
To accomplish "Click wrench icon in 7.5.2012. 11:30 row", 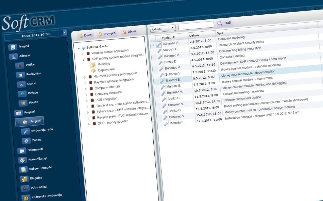I will (x=162, y=75).
